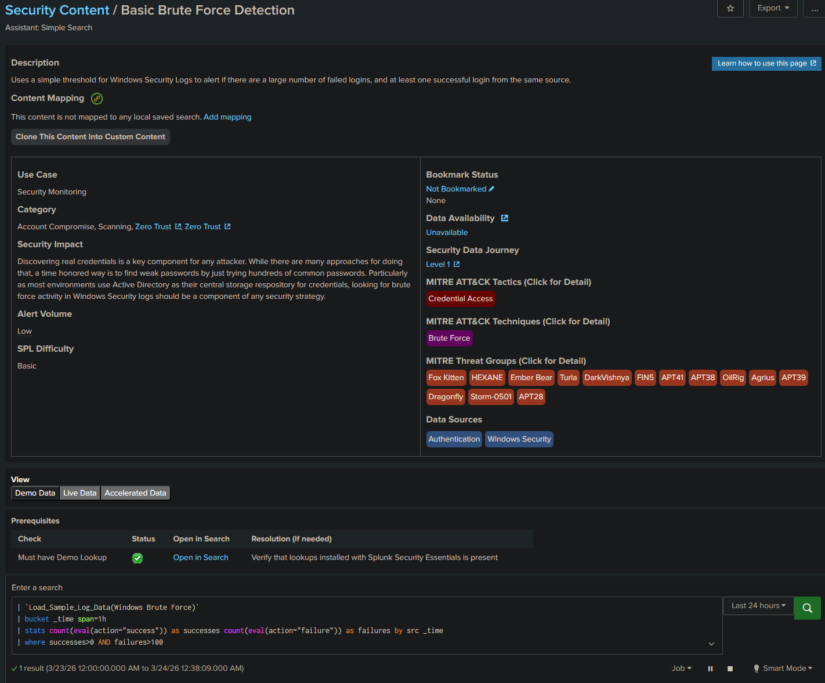Open the Last 24 hours time range picker

(757, 605)
